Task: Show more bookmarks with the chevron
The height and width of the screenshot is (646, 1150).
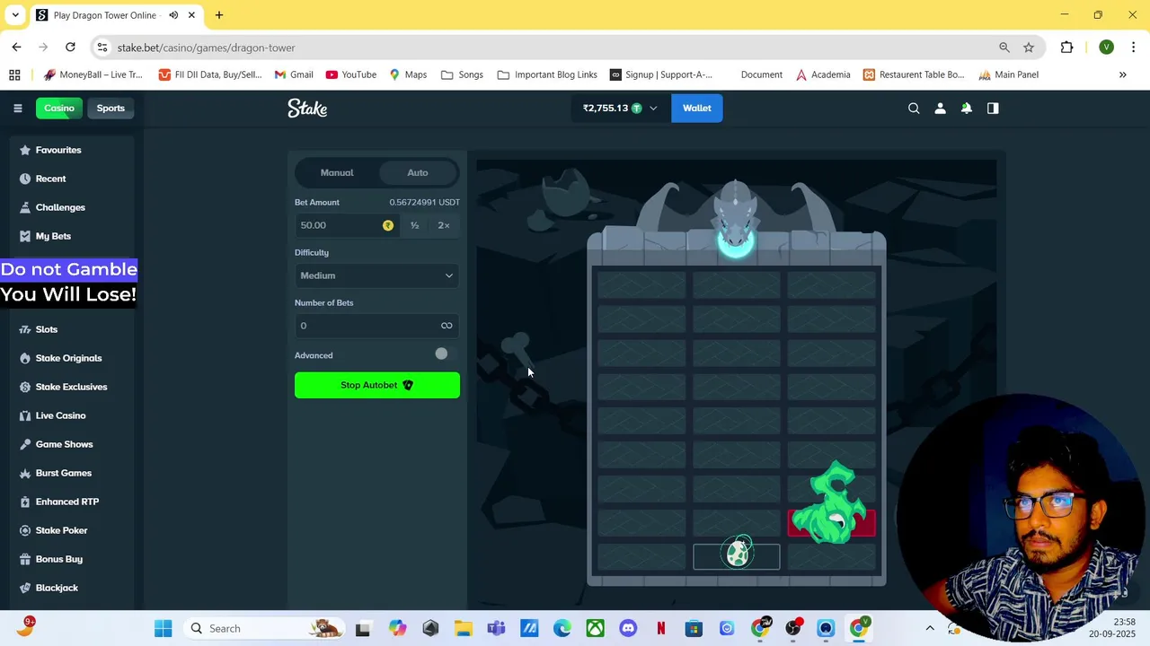Action: click(1122, 74)
